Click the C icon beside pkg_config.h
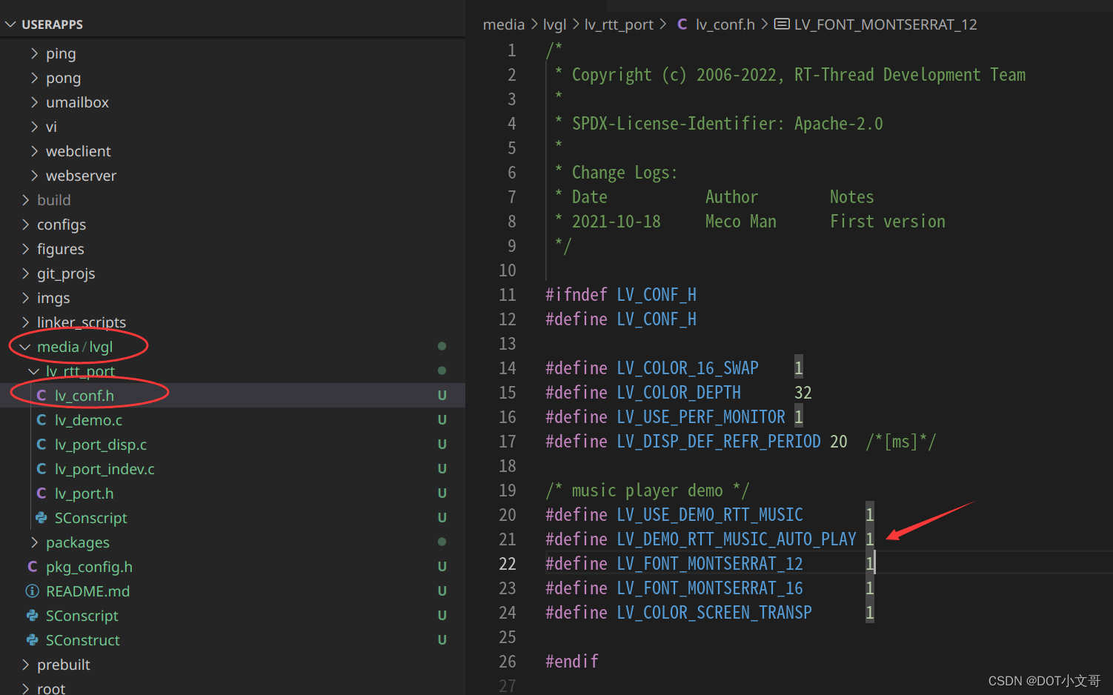Screen dimensions: 1113x695 (33, 567)
